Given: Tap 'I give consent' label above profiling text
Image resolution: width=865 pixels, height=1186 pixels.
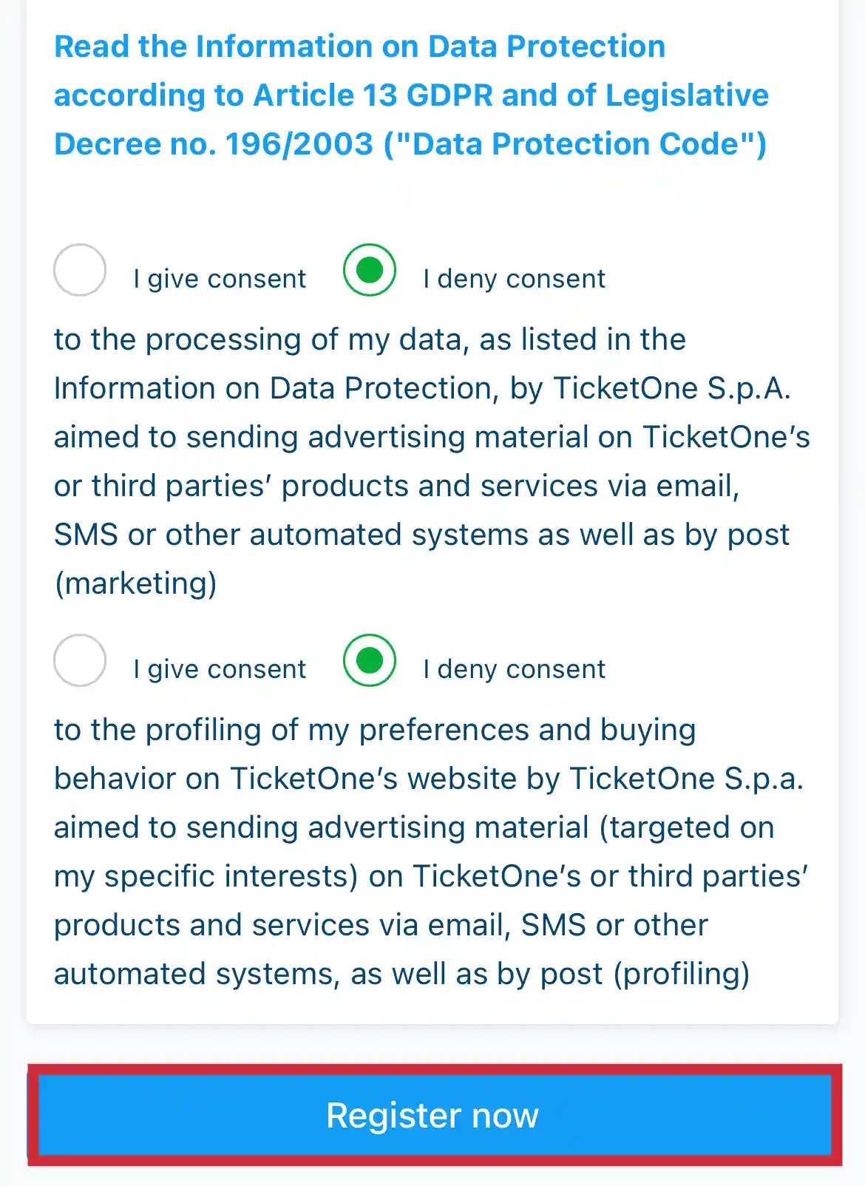Looking at the screenshot, I should click(220, 669).
